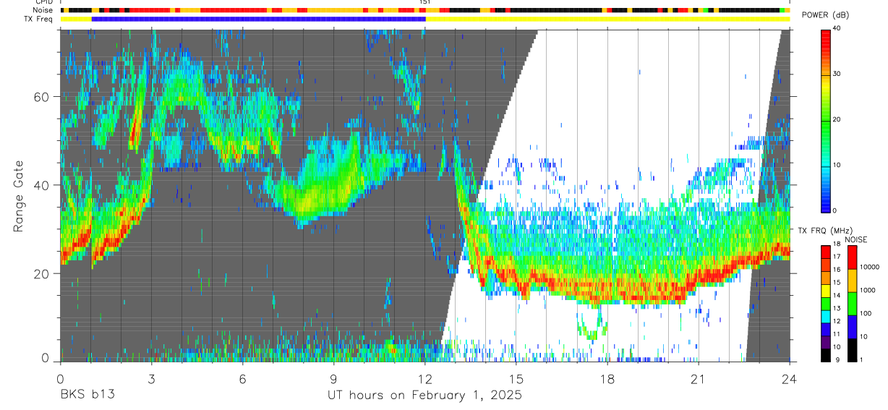Select the 'BKS b13' radar beam label
The image size is (888, 410).
[x=87, y=395]
